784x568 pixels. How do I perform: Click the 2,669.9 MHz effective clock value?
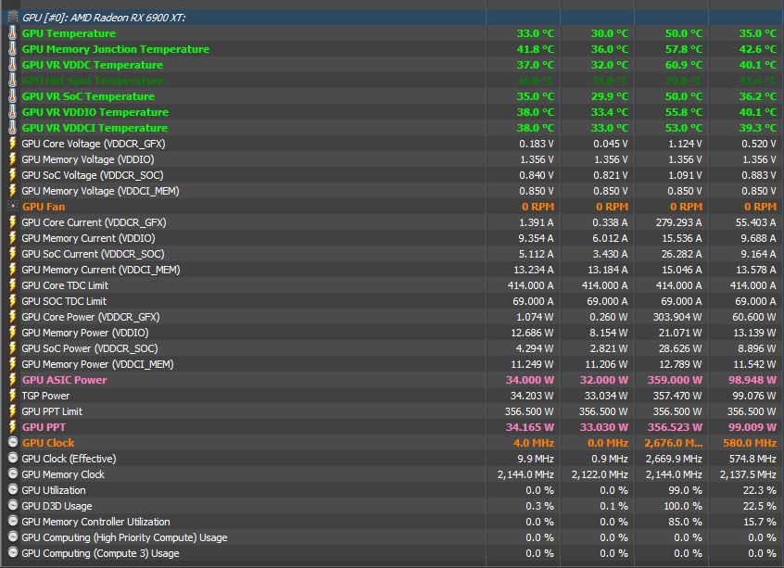pos(674,459)
